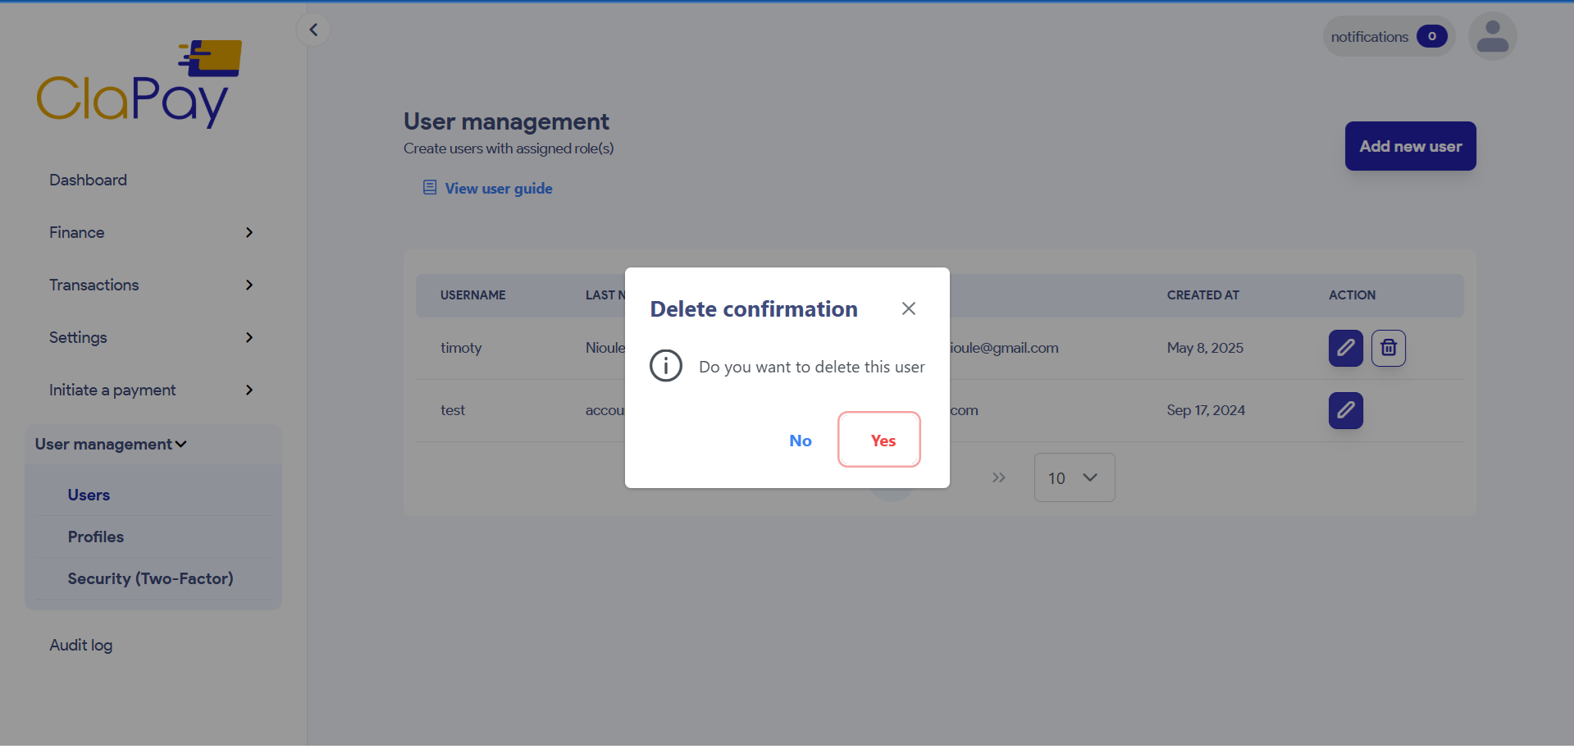The height and width of the screenshot is (749, 1574).
Task: Expand the Transactions menu
Action: 152,285
